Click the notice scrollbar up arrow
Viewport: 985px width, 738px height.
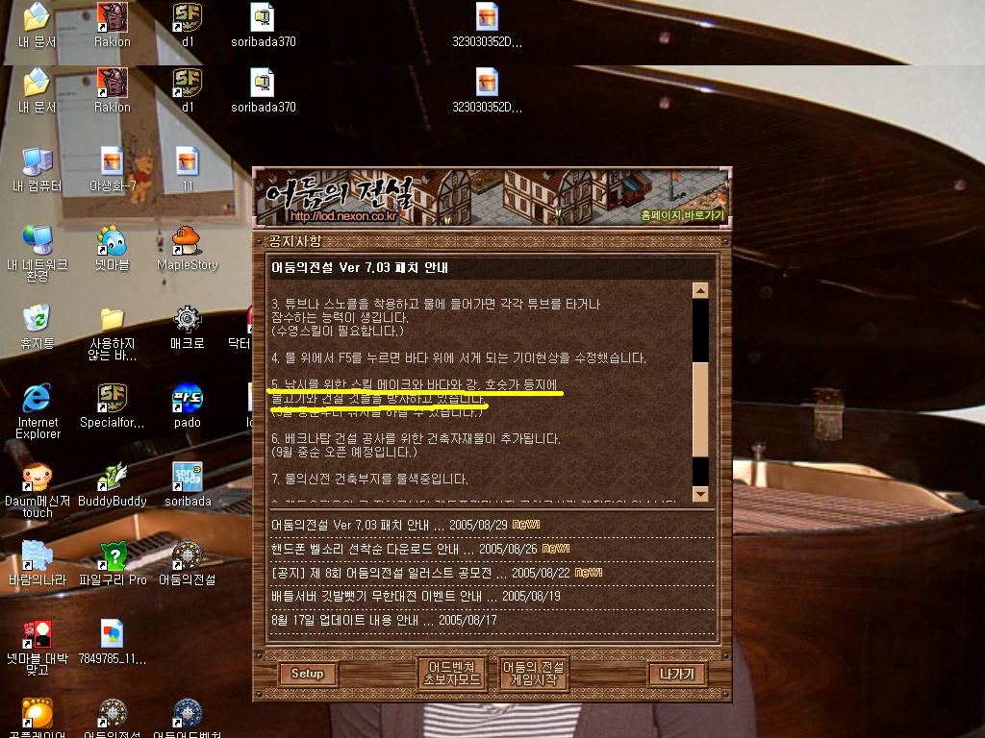click(700, 290)
